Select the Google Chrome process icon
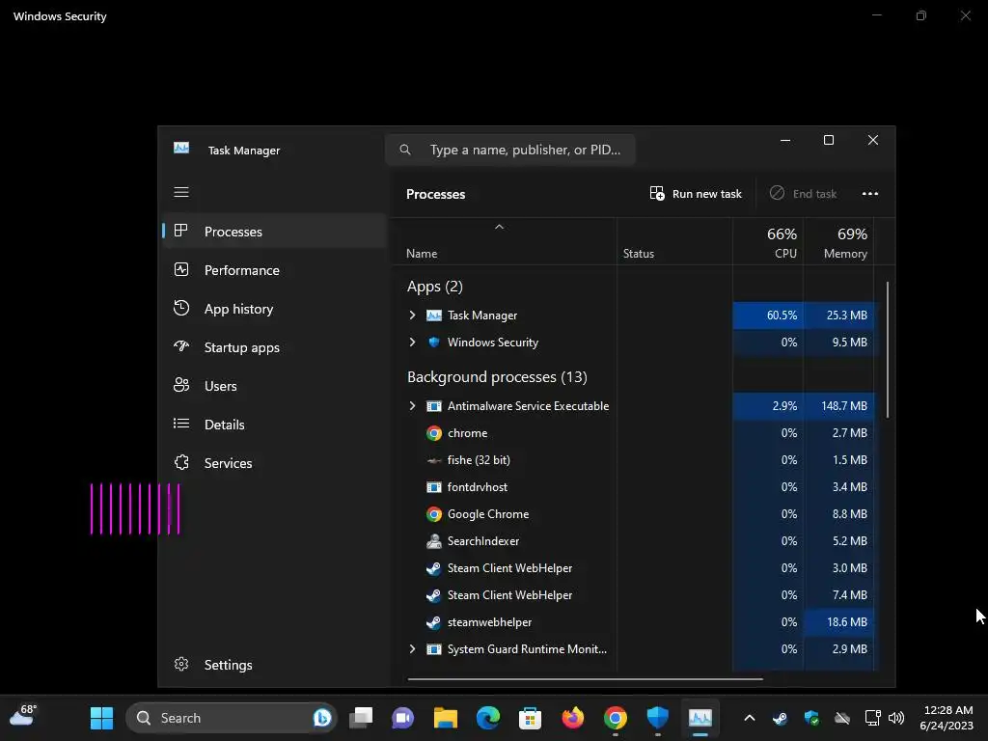The height and width of the screenshot is (741, 988). [434, 514]
